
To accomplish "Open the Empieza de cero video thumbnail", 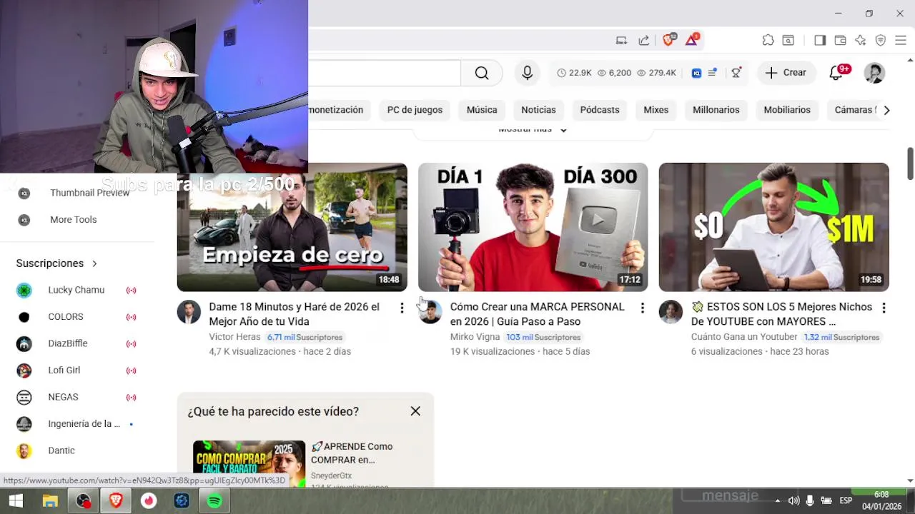I will pyautogui.click(x=292, y=227).
